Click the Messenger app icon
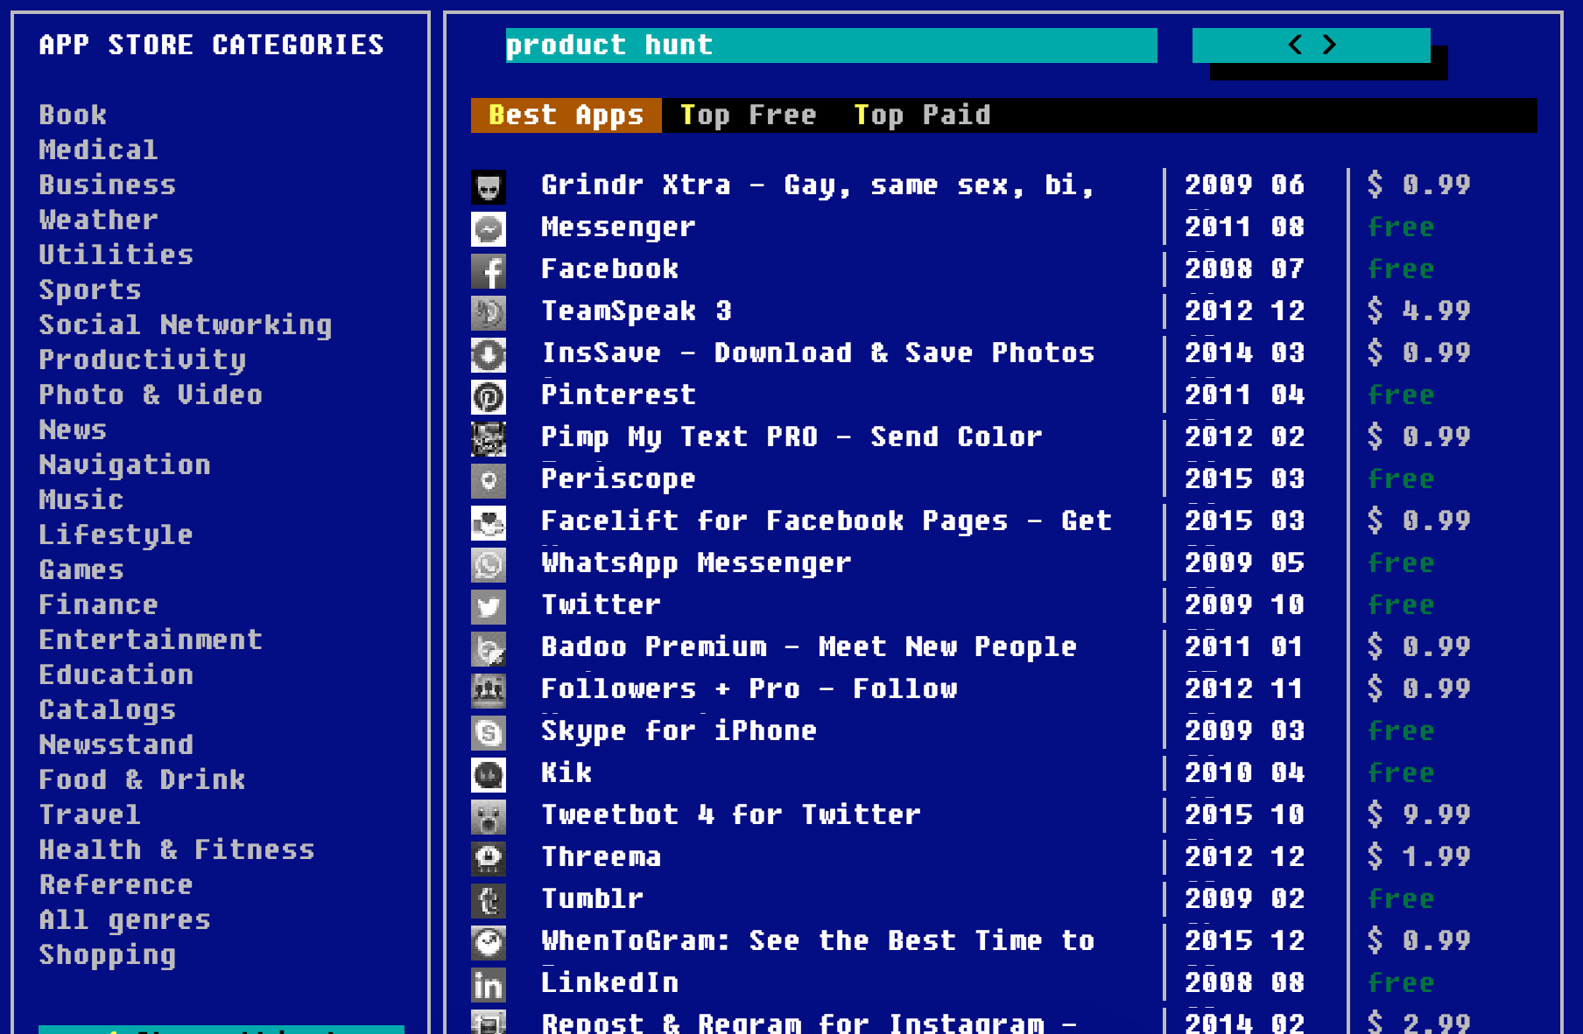1583x1034 pixels. (489, 228)
